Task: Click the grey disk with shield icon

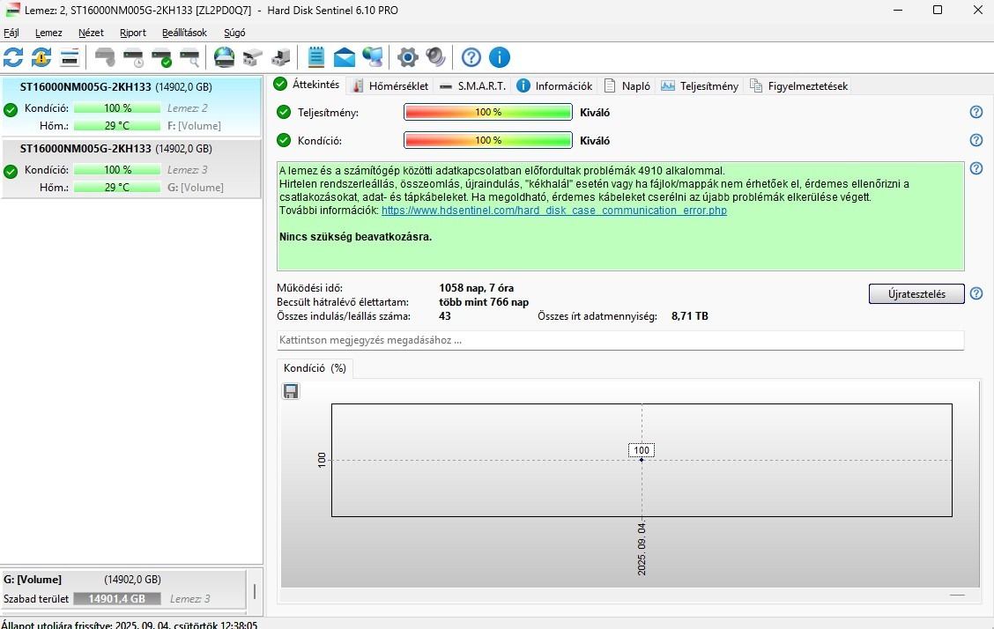Action: tap(105, 57)
